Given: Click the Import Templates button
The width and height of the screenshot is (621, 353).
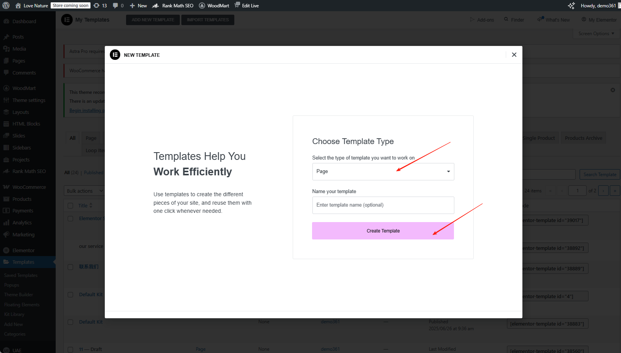Looking at the screenshot, I should [x=208, y=20].
